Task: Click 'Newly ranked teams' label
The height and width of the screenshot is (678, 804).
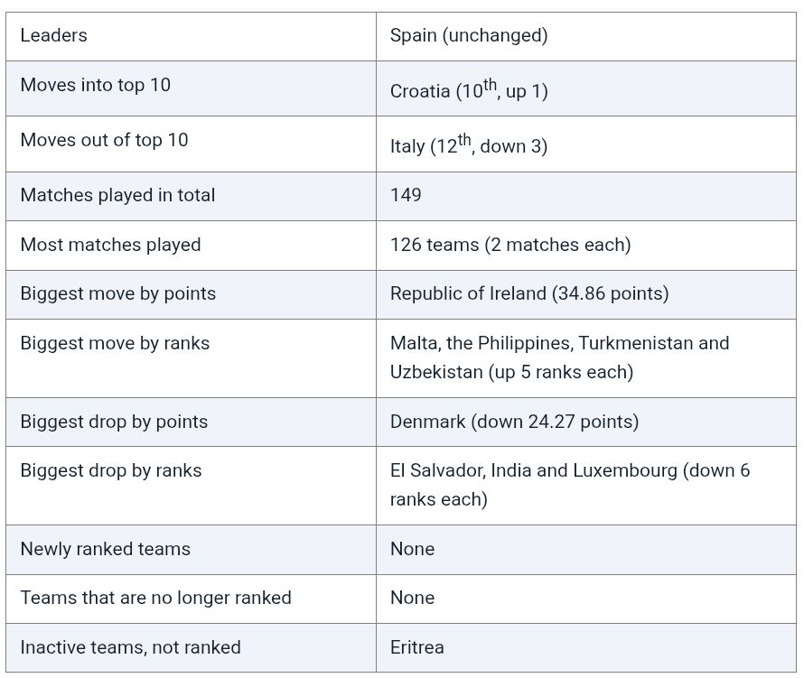Action: tap(105, 549)
